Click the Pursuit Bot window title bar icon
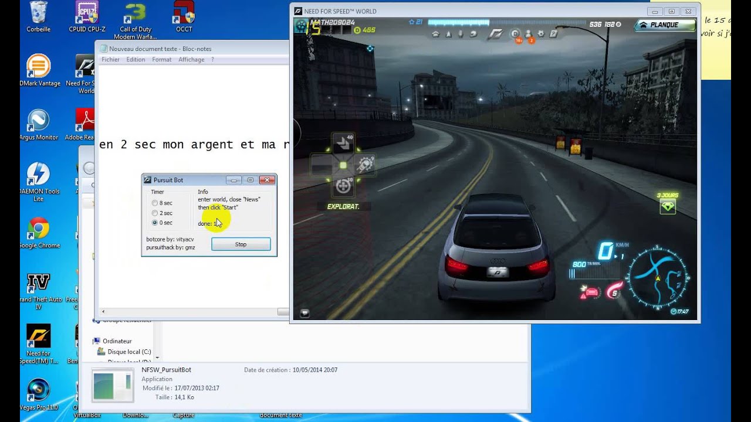 [148, 180]
